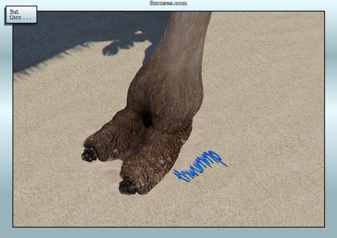Click the 8muses.com text at top
The width and height of the screenshot is (337, 238).
[168, 3]
